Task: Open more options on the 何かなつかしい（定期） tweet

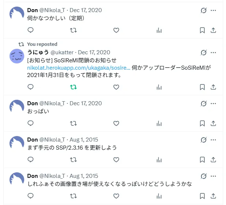Action: click(x=214, y=10)
